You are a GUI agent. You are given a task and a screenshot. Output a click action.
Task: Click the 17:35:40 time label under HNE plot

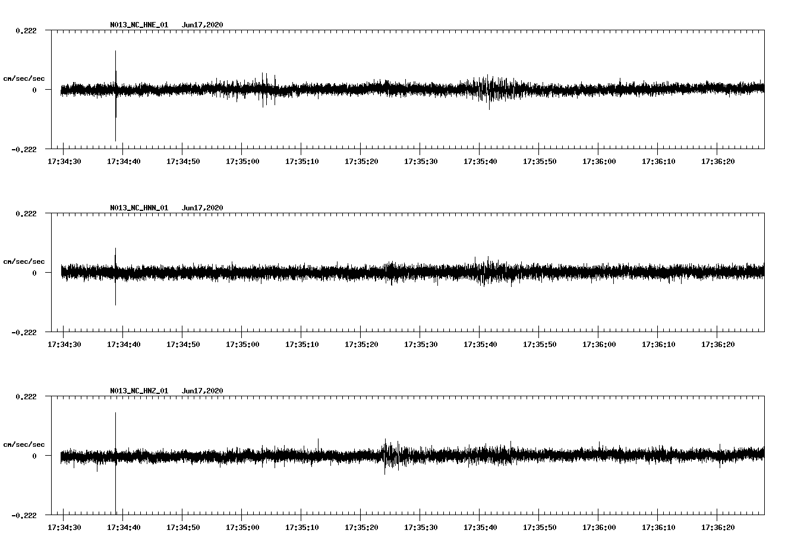[x=481, y=162]
